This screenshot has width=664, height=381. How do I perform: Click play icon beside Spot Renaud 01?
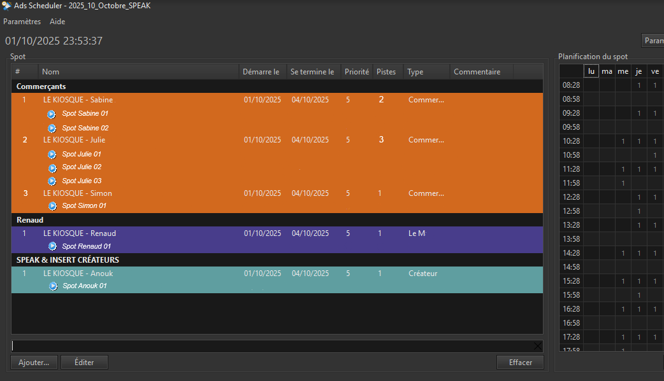pos(53,246)
